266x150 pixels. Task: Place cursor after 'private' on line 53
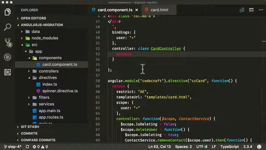tap(132, 54)
